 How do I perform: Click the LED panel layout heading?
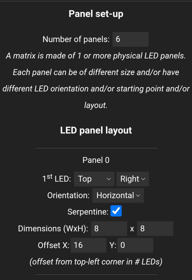coord(96,130)
